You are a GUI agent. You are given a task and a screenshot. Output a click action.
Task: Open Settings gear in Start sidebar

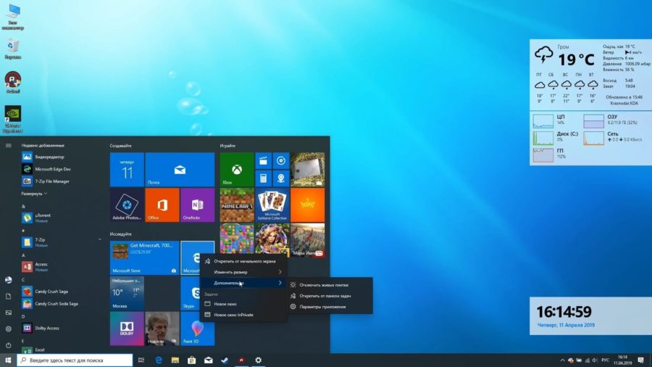click(x=8, y=329)
